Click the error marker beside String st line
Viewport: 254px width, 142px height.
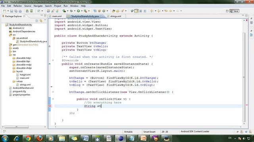[x=50, y=106]
